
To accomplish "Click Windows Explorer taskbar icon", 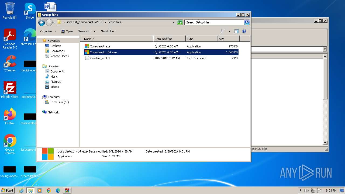I will coord(30,190).
